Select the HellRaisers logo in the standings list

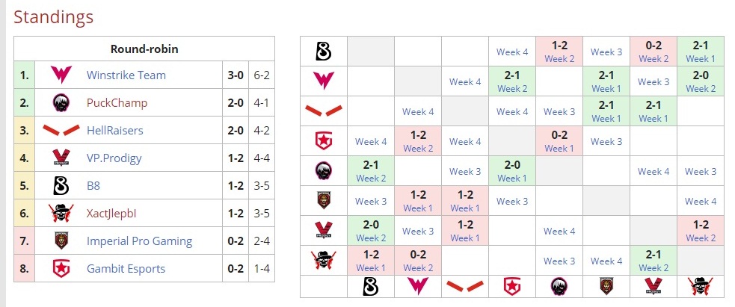(61, 131)
